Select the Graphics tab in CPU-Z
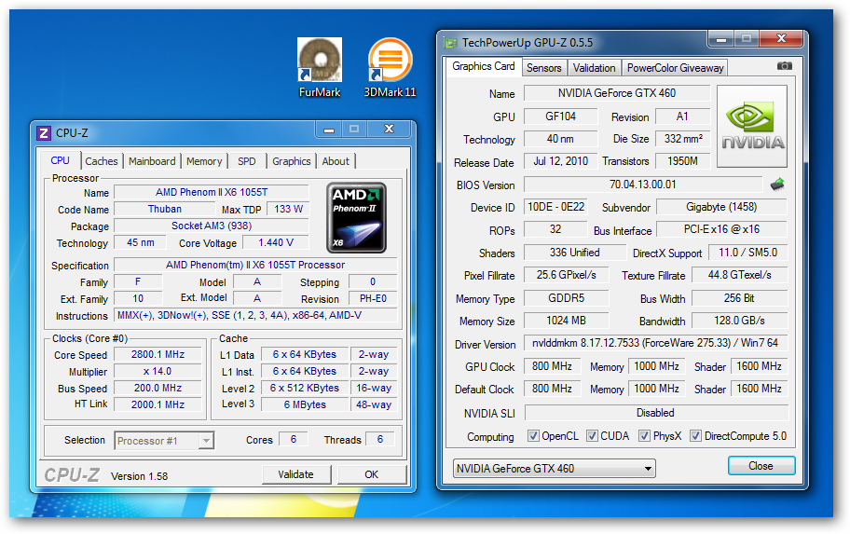The height and width of the screenshot is (534, 850). click(x=292, y=161)
